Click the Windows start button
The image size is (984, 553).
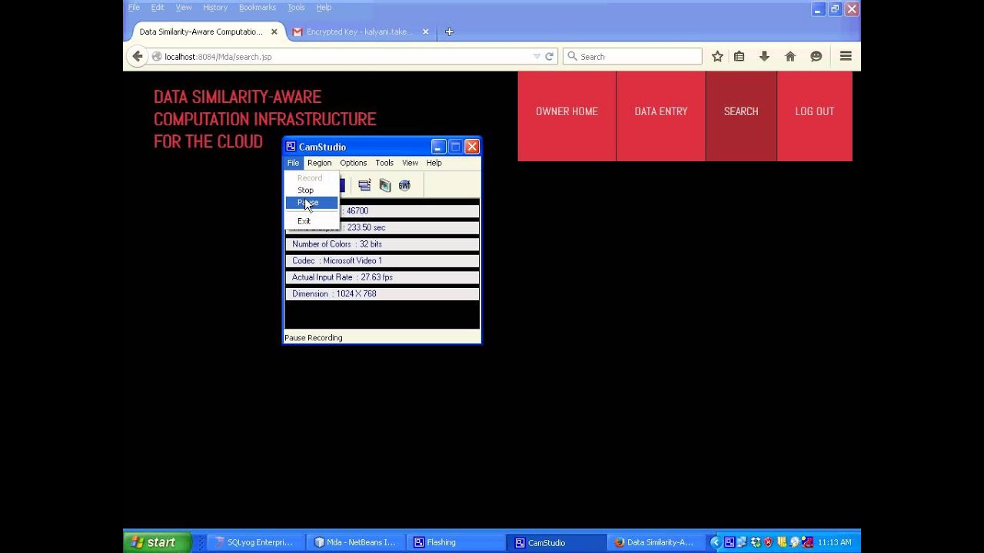click(156, 542)
